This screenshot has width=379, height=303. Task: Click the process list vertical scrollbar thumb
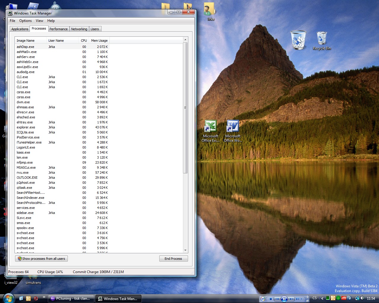pyautogui.click(x=185, y=108)
